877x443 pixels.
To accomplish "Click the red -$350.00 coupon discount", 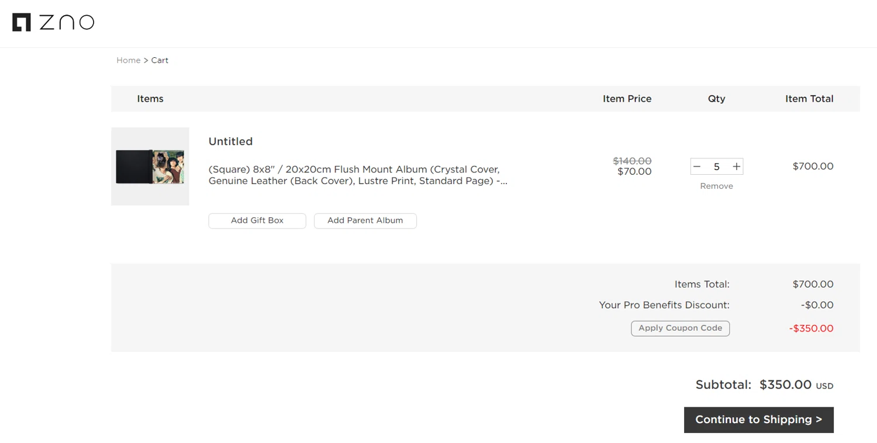I will point(811,328).
